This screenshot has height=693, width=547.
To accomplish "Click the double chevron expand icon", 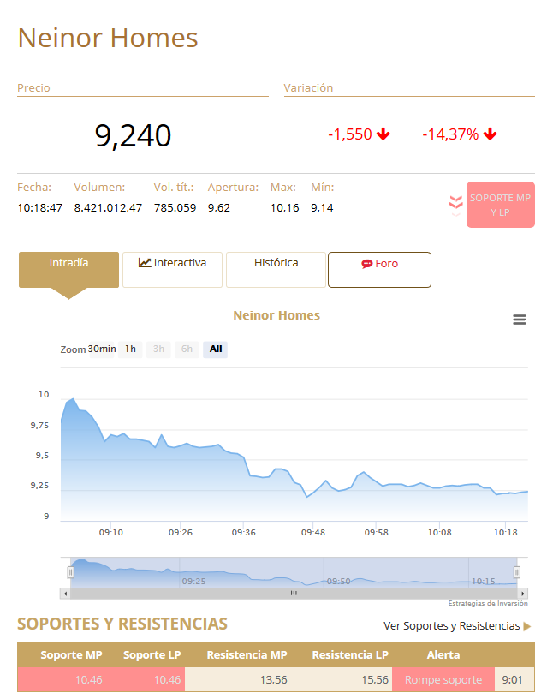I will pyautogui.click(x=456, y=204).
